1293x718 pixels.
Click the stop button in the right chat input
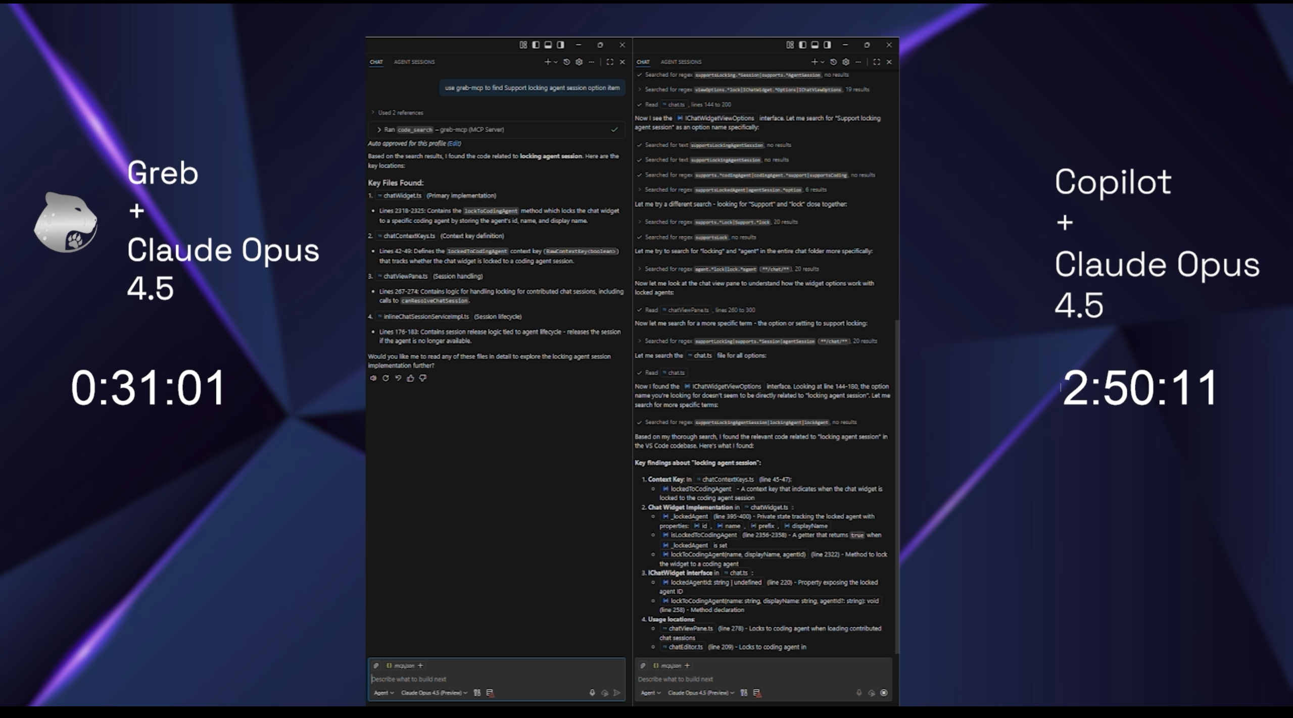[x=884, y=693]
